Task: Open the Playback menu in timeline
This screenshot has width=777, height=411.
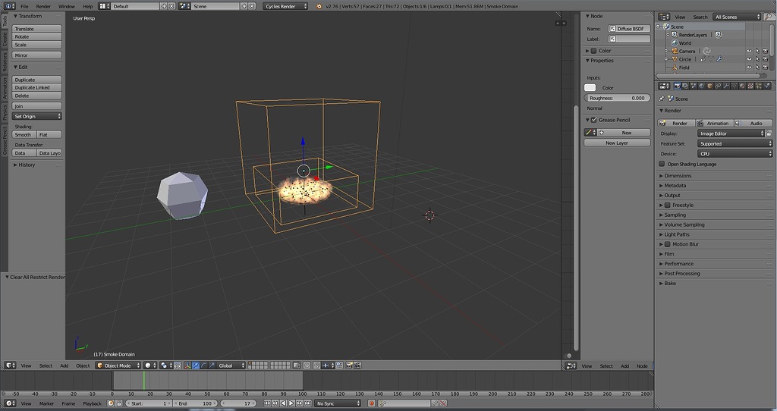Action: 92,403
